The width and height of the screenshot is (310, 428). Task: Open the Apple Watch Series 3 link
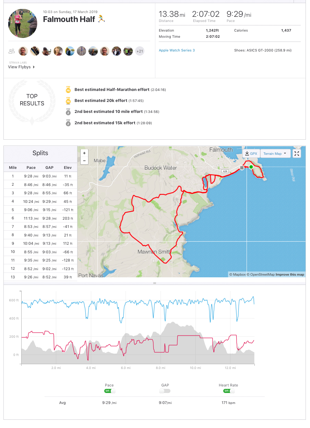tap(177, 50)
